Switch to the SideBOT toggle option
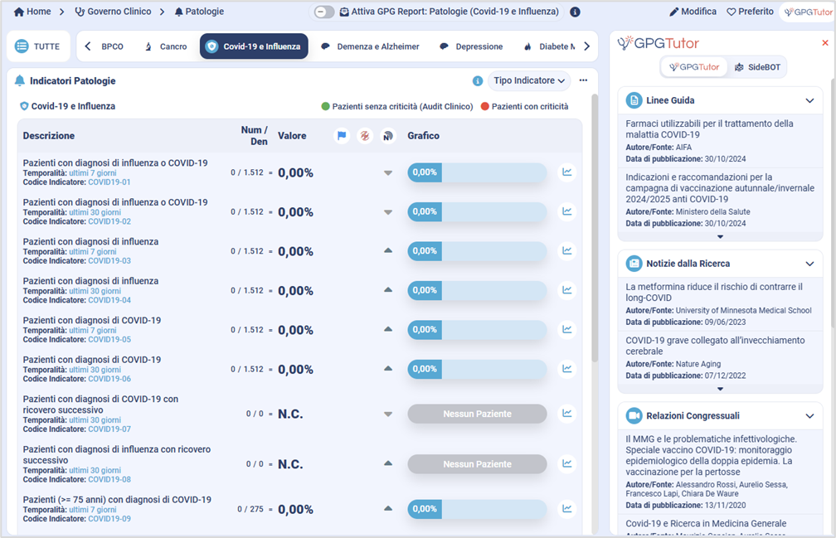The height and width of the screenshot is (538, 836). coord(756,67)
